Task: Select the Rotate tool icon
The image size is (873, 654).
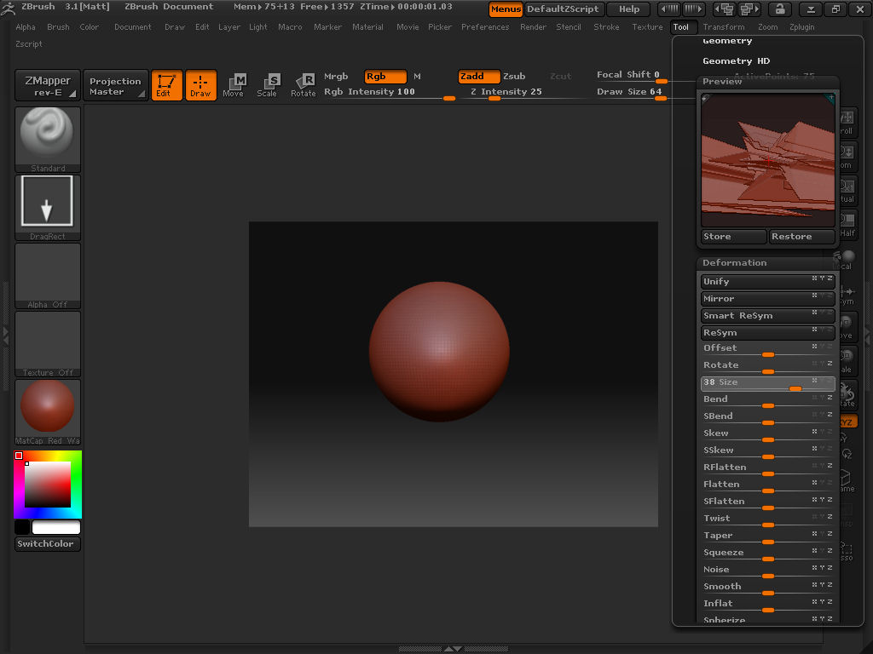Action: [303, 86]
